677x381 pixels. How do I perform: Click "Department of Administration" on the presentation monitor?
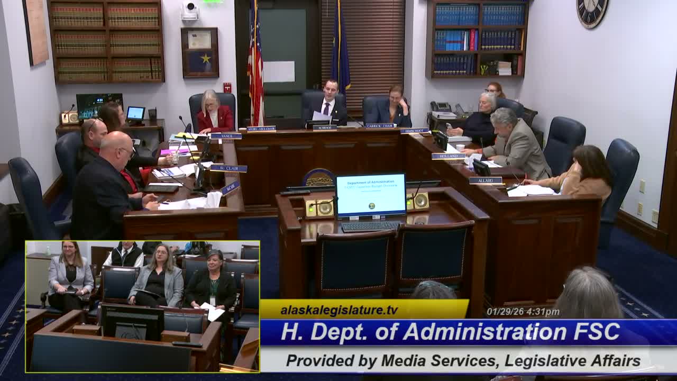coord(371,182)
